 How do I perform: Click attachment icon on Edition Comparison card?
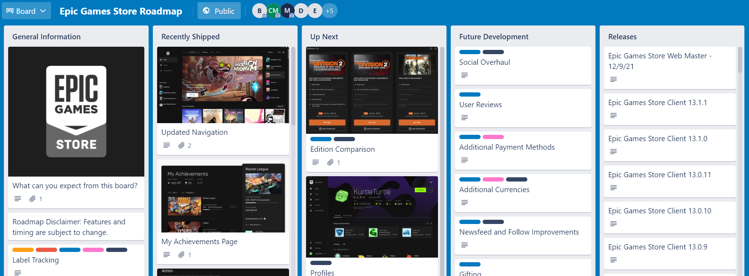[x=330, y=162]
